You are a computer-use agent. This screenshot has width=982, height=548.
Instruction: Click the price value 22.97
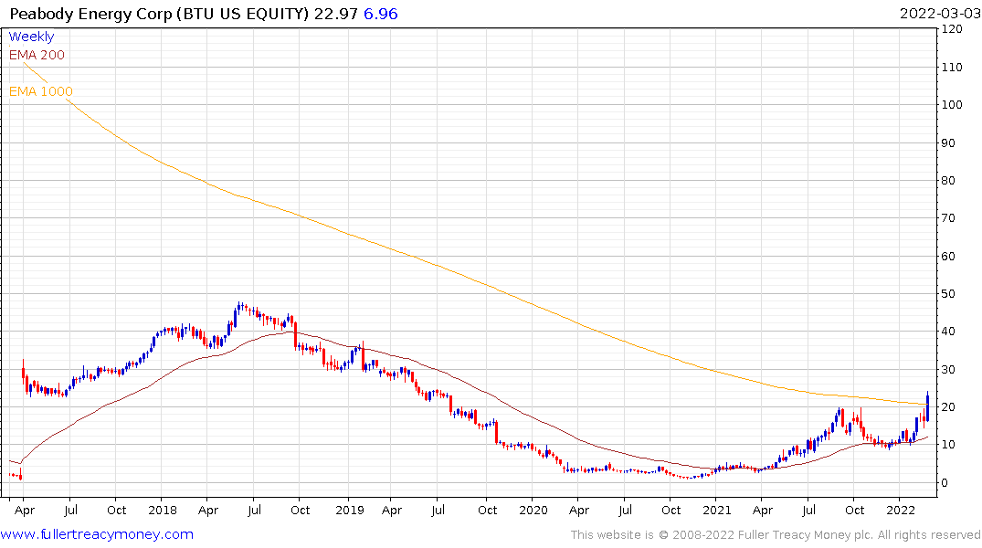[336, 14]
